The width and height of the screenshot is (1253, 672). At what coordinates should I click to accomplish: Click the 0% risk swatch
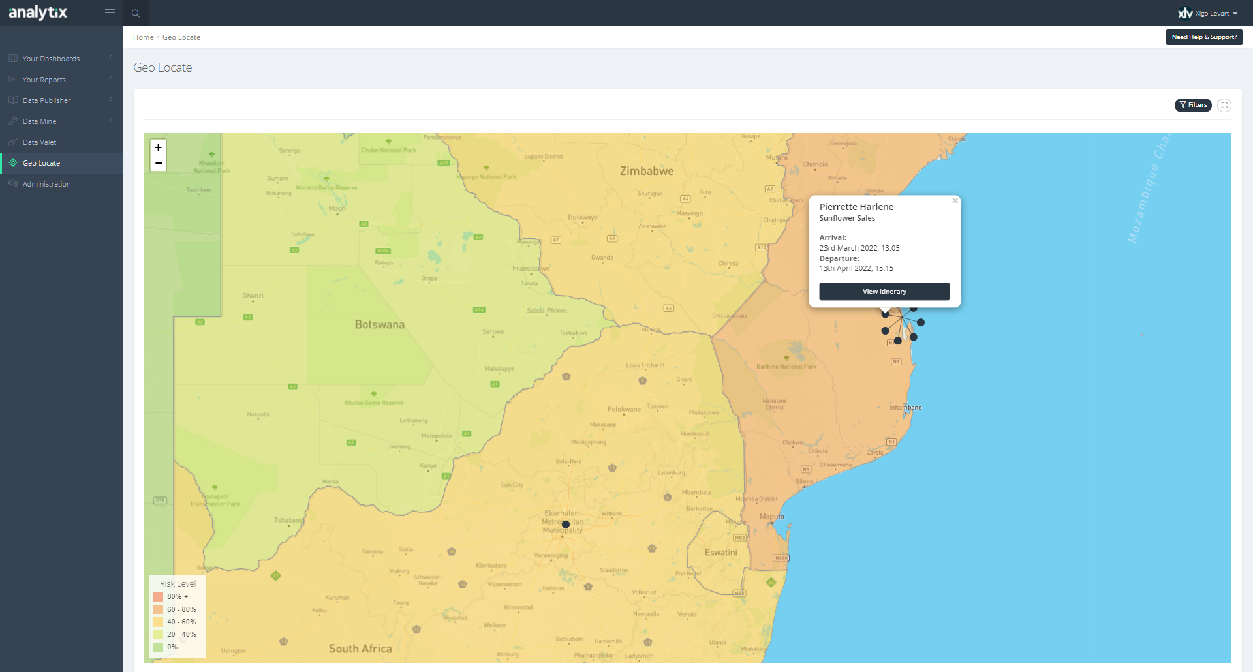(158, 647)
